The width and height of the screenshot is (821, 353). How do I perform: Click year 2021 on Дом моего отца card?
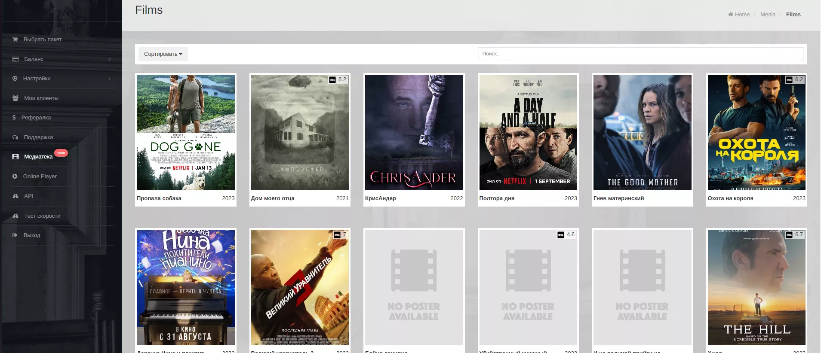click(x=342, y=198)
